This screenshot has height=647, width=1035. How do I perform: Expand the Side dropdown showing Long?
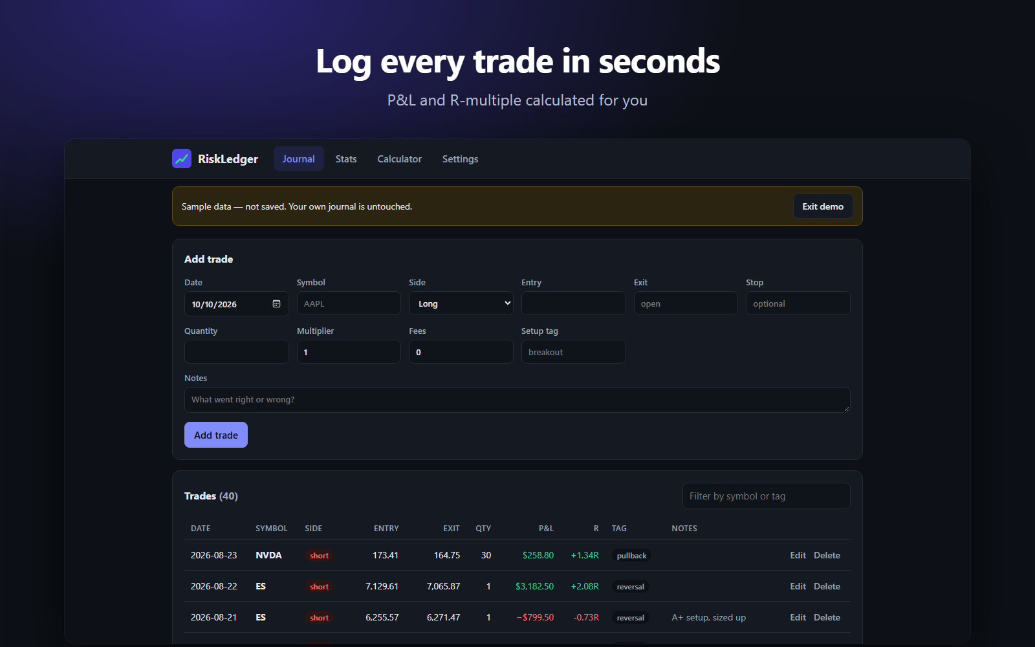(461, 303)
